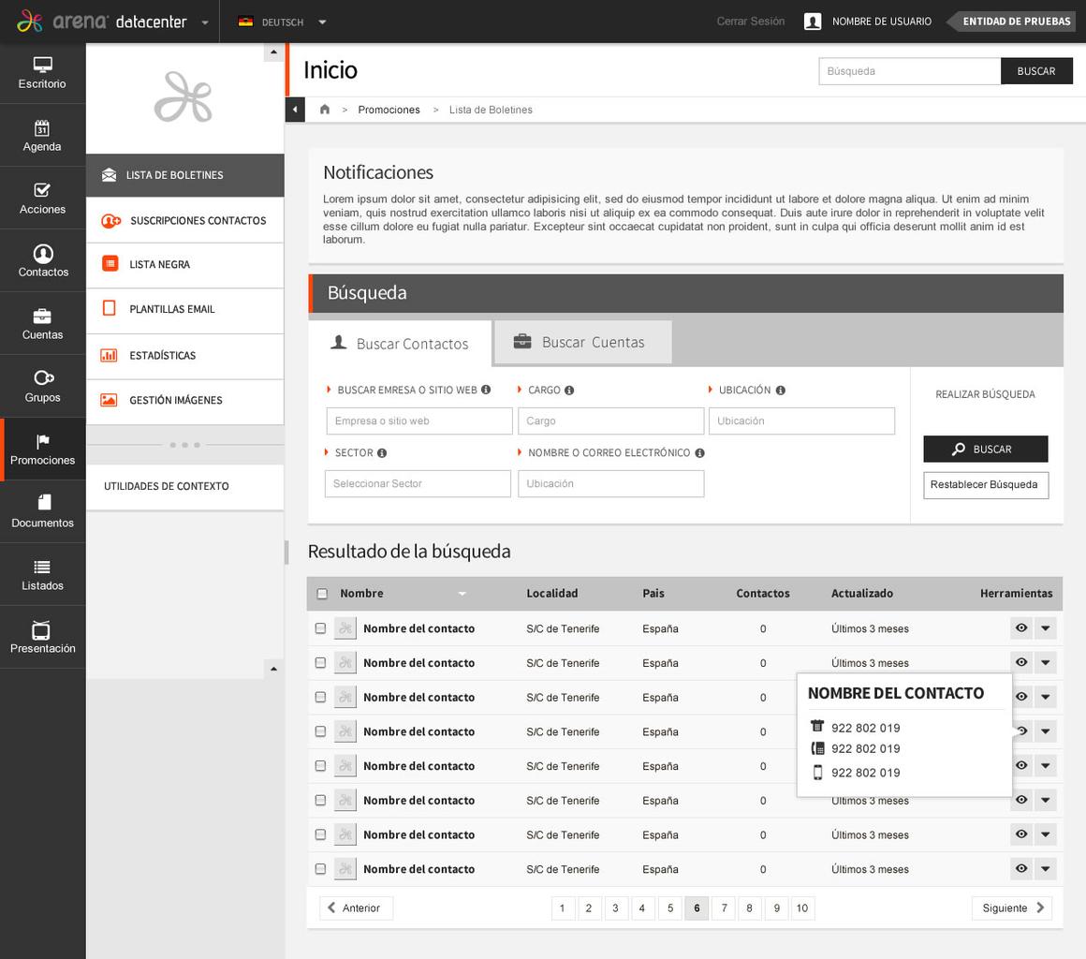This screenshot has height=959, width=1086.
Task: Check the select-all checkbox in table header
Action: (x=322, y=594)
